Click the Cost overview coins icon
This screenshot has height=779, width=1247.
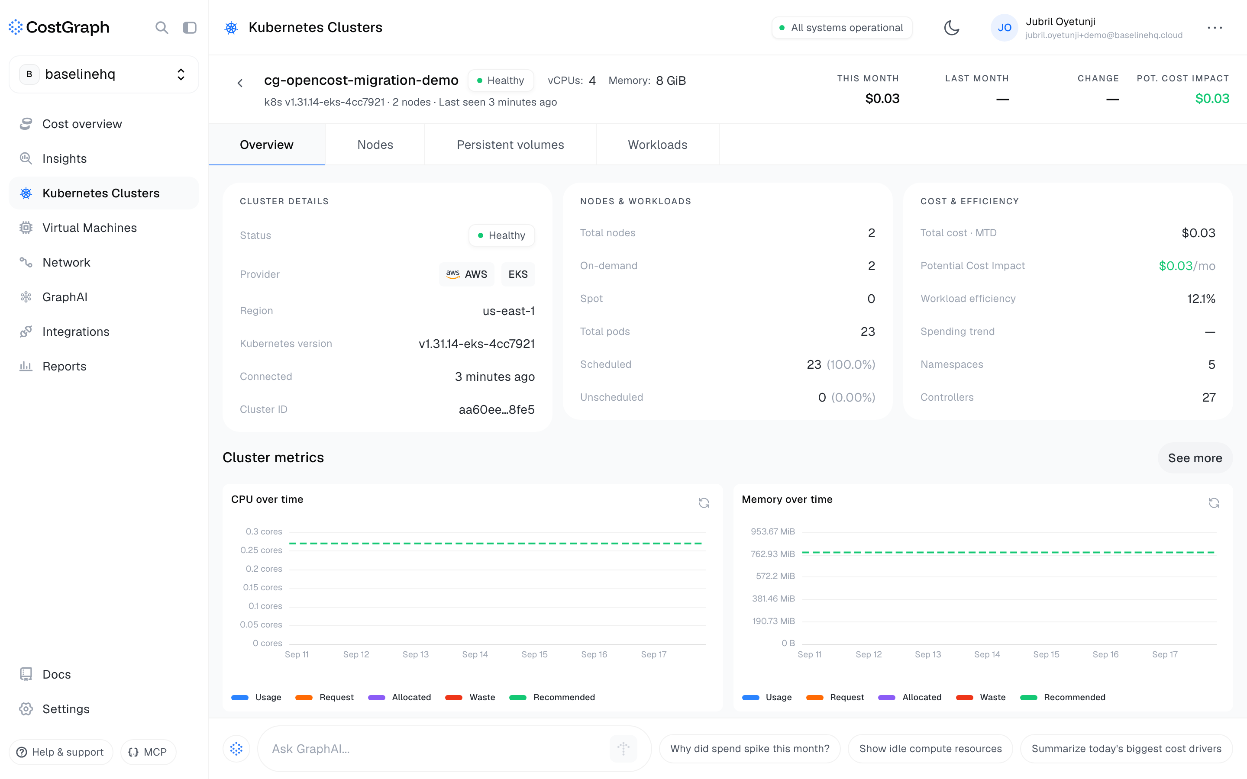coord(26,124)
